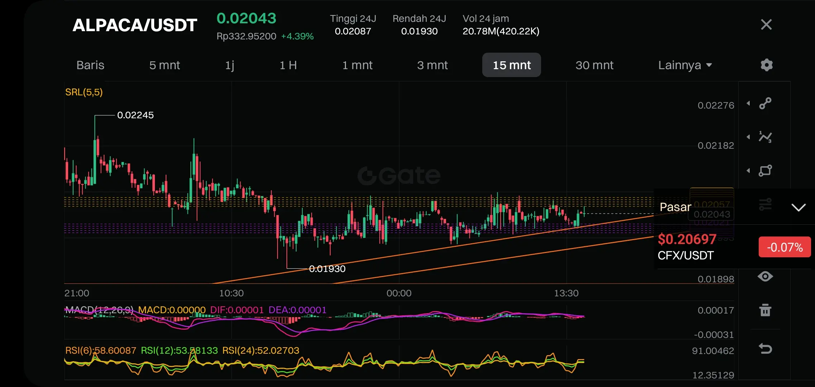Screen dimensions: 815x387
Task: Select the shape drawing tool
Action: point(765,171)
